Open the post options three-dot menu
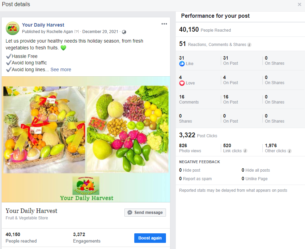This screenshot has height=249, width=305. 164,24
